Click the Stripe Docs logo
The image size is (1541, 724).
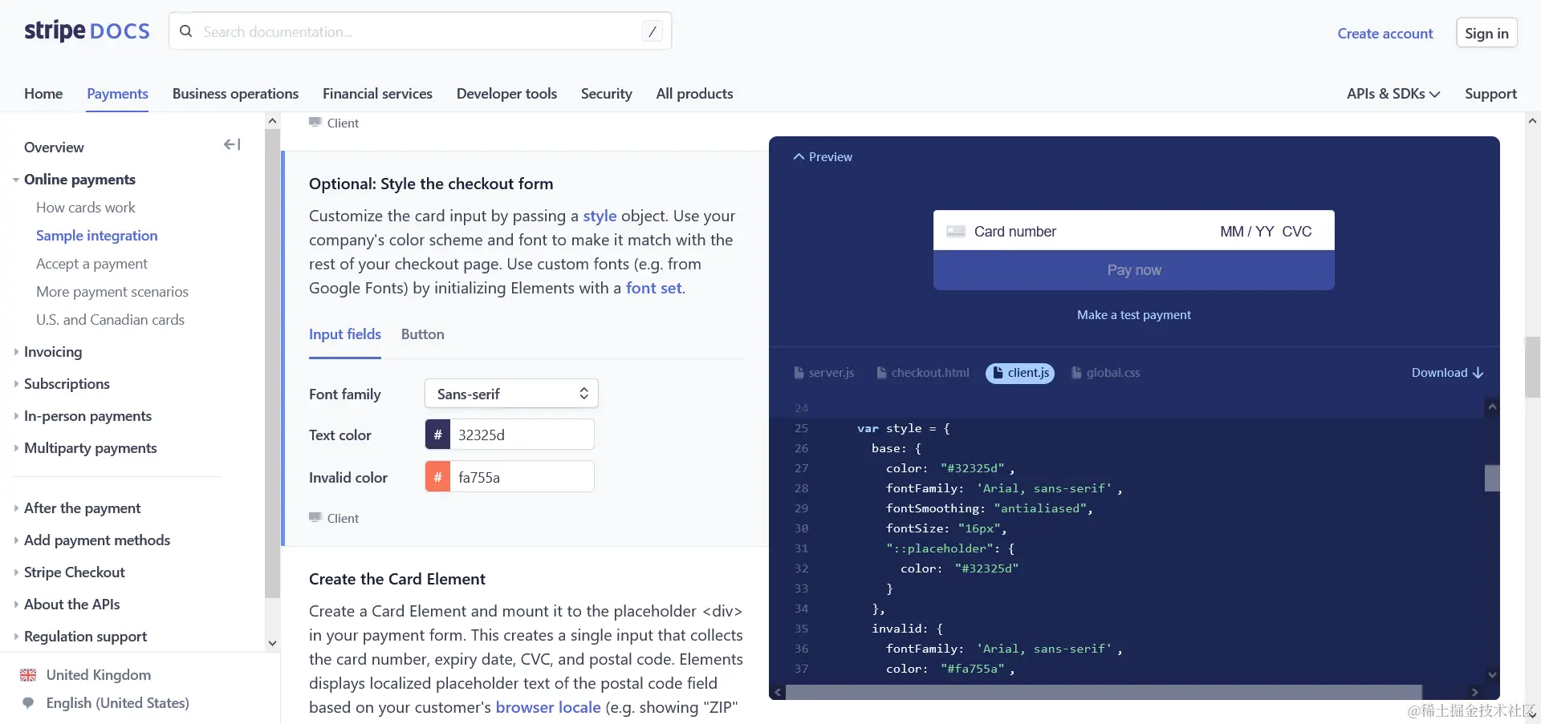click(x=87, y=31)
